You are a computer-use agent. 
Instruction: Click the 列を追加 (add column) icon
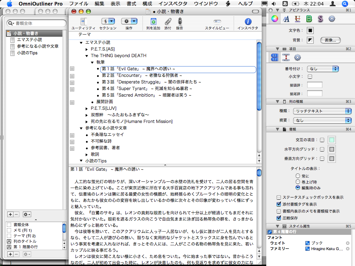[x=153, y=21]
